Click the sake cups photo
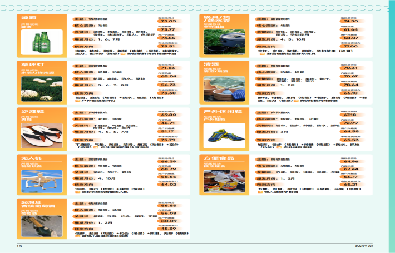This screenshot has height=253, width=395. (x=224, y=87)
